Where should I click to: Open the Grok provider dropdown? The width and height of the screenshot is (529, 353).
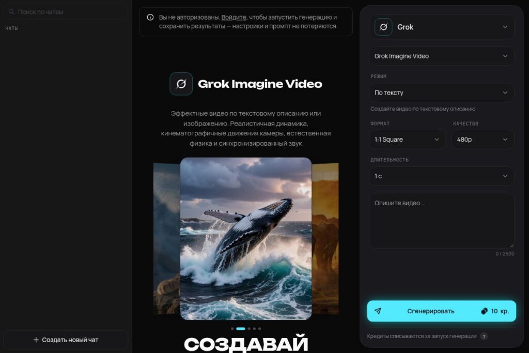coord(442,27)
